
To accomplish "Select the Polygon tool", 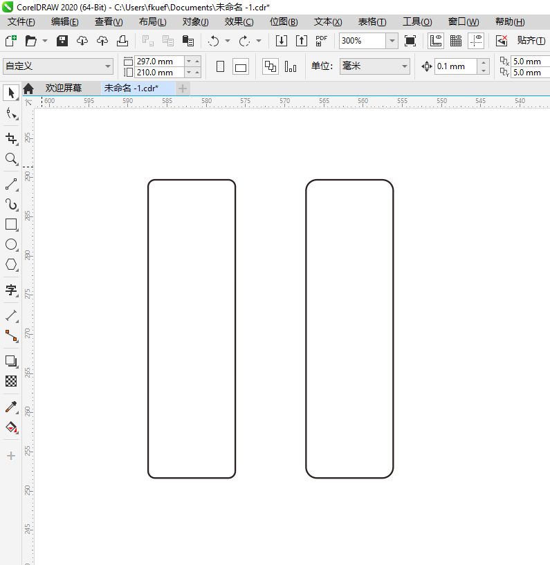I will coord(11,265).
